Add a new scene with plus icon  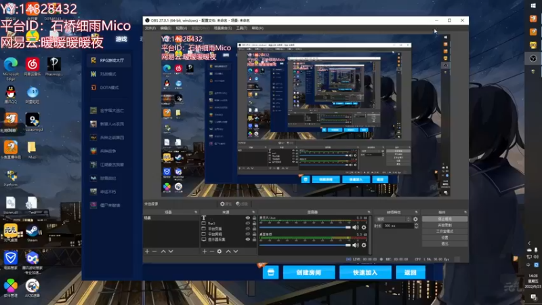147,251
